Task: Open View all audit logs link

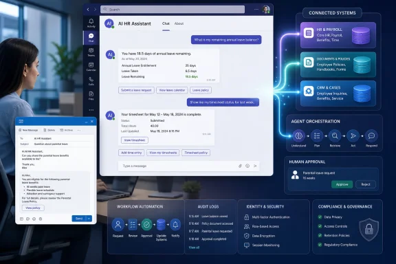Action: coord(194,247)
